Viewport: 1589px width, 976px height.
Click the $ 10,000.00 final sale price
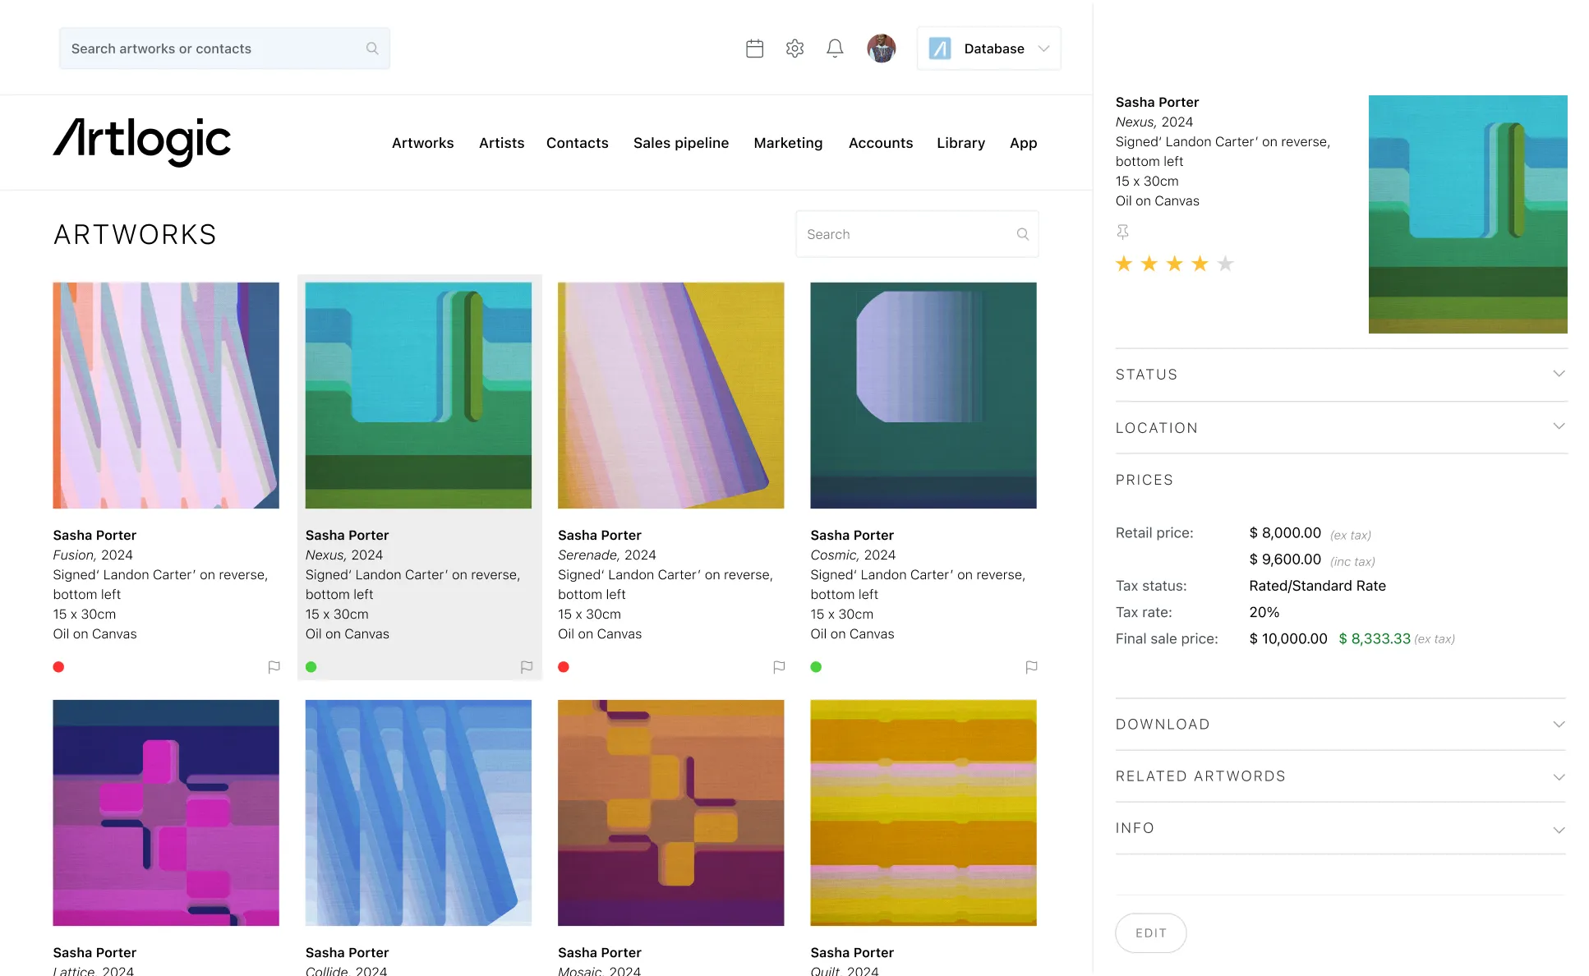pos(1288,638)
